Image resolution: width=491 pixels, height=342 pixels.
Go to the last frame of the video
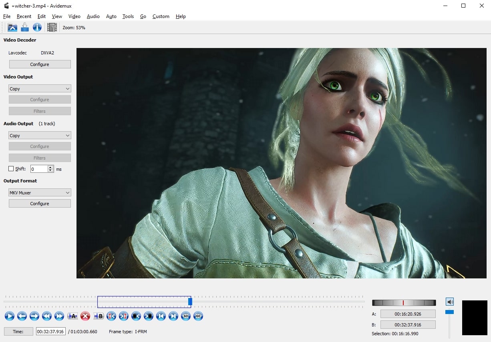click(173, 316)
